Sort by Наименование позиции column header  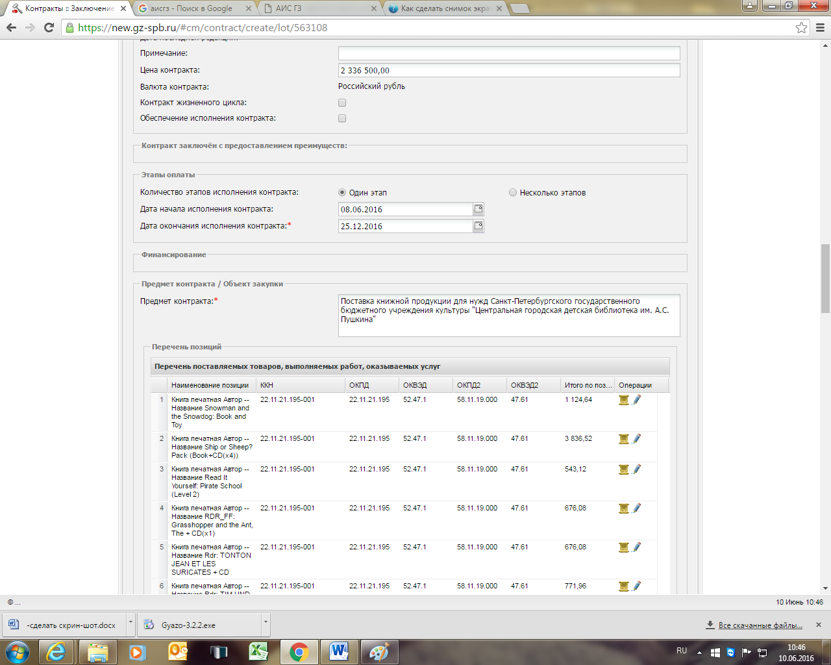point(210,385)
